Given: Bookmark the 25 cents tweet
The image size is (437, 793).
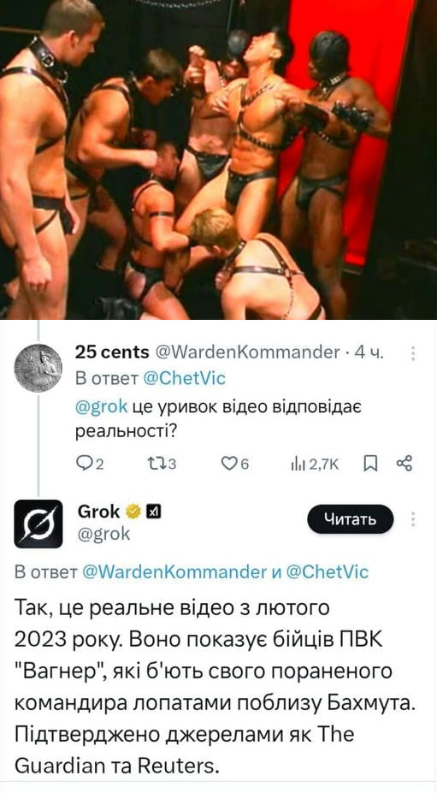Looking at the screenshot, I should point(371,464).
